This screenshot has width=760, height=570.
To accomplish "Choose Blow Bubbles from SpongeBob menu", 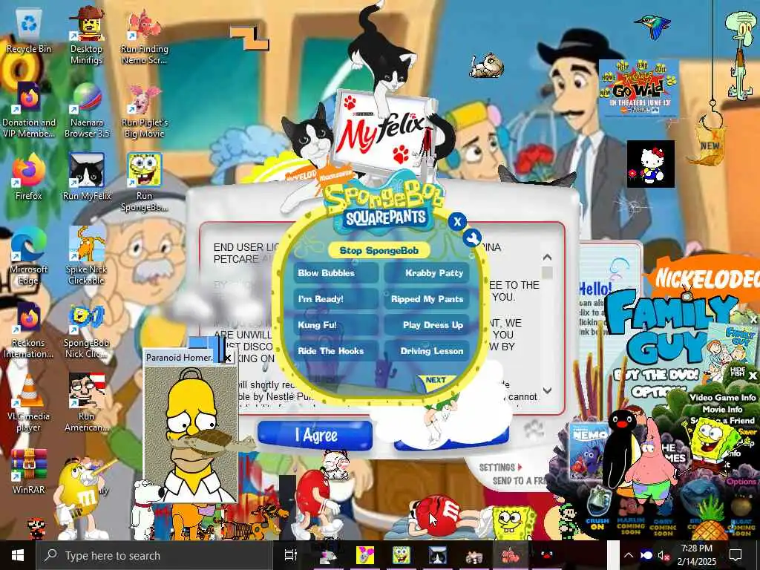I will [336, 273].
